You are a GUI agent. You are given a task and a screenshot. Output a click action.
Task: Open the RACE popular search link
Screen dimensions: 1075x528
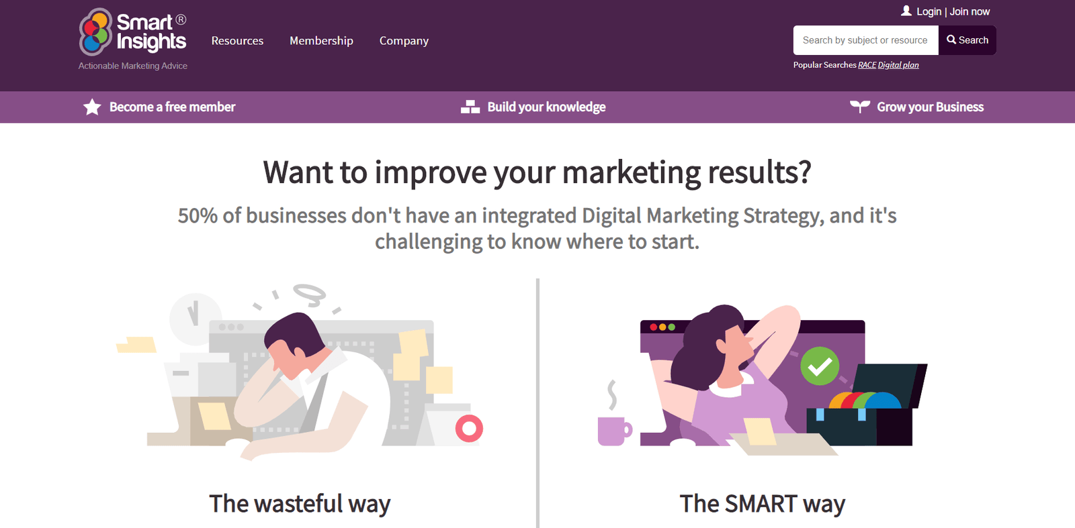click(x=866, y=64)
